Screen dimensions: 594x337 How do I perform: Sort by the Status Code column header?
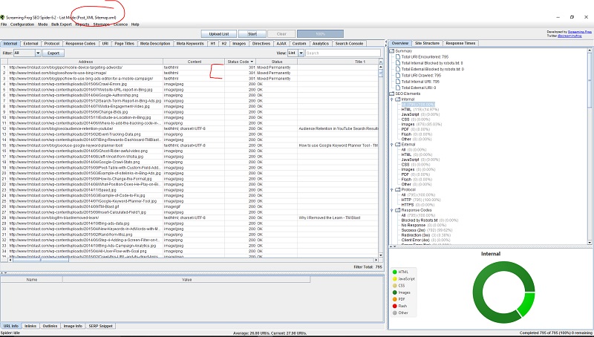point(240,62)
